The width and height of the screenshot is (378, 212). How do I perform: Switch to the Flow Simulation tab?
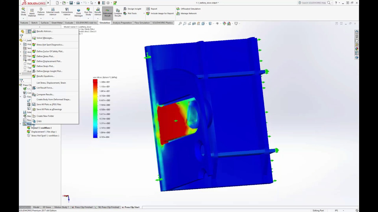coord(142,23)
